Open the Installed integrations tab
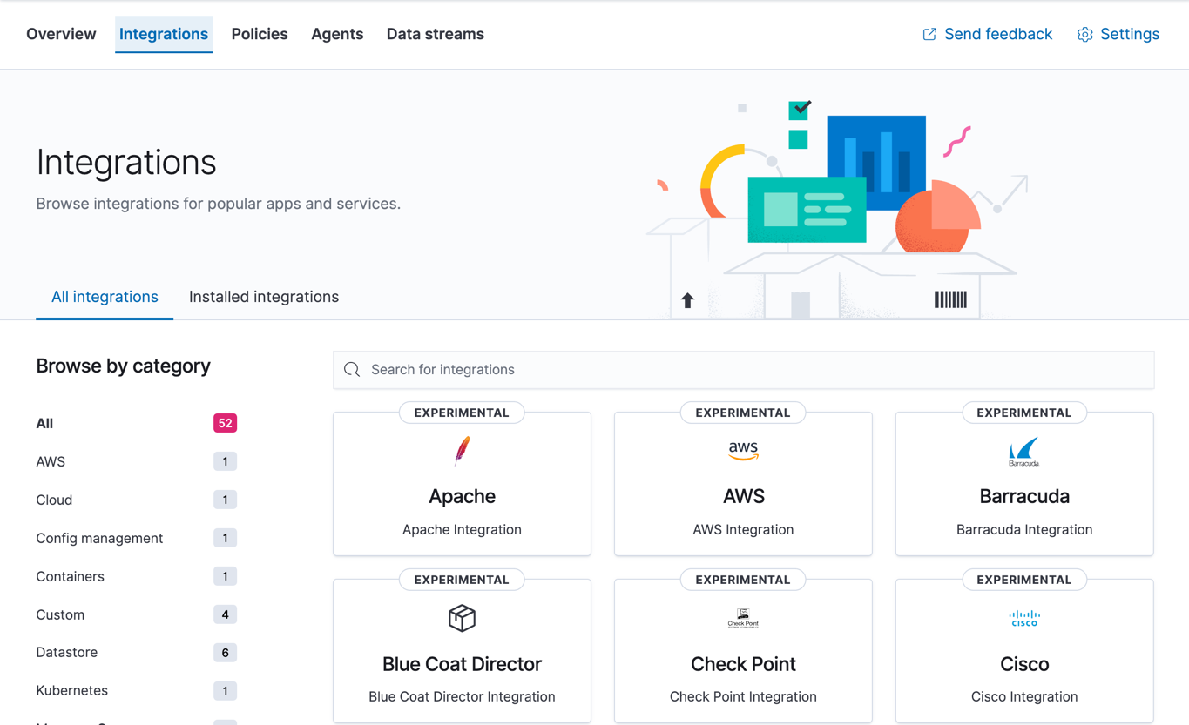 [x=263, y=296]
